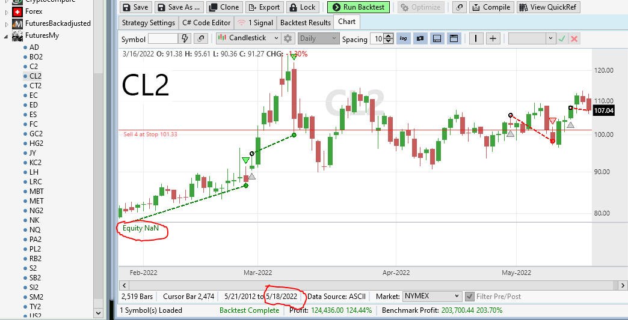Open the Daily scale dropdown
Screen dimensions: 628x320
click(319, 38)
